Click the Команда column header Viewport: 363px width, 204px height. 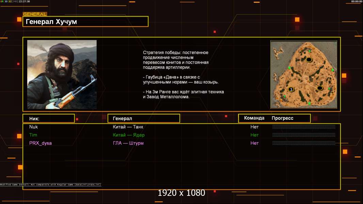click(254, 118)
